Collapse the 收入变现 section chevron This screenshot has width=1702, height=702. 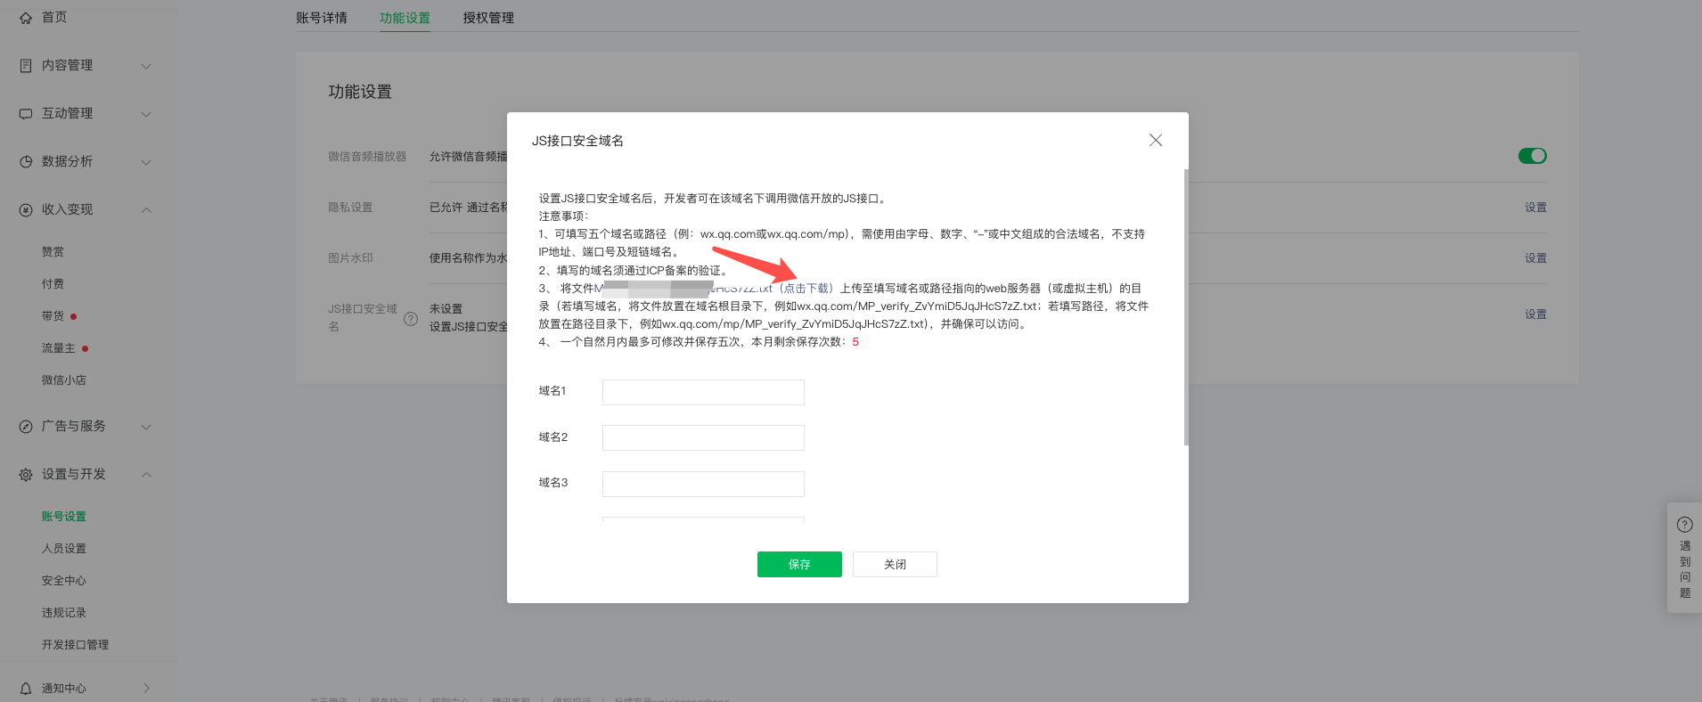(x=146, y=210)
